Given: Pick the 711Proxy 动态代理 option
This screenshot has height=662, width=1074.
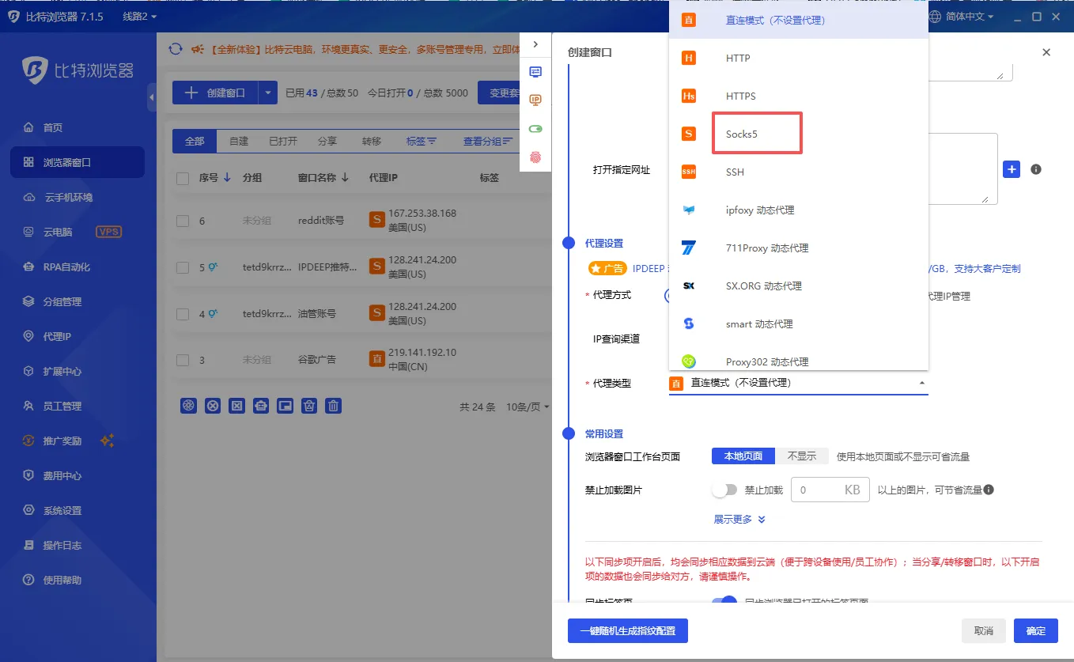Looking at the screenshot, I should [799, 248].
